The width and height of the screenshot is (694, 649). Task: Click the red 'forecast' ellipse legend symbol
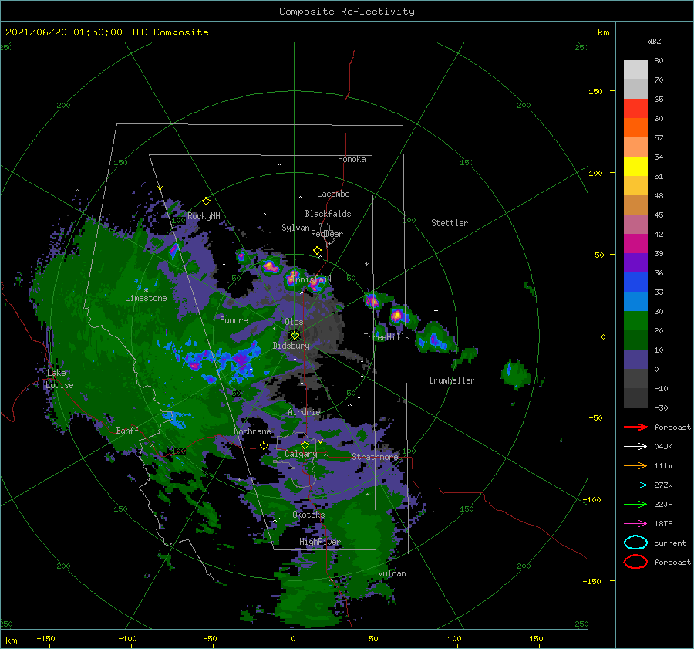[x=635, y=562]
